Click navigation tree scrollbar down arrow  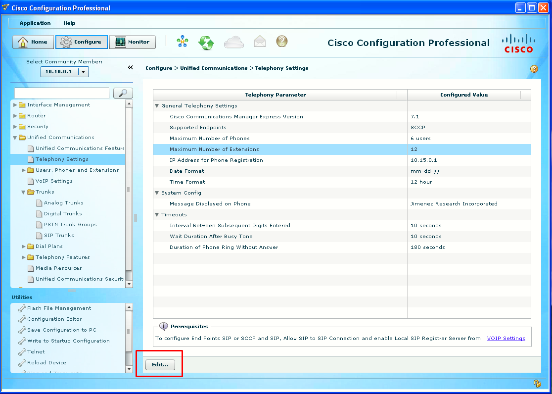129,284
